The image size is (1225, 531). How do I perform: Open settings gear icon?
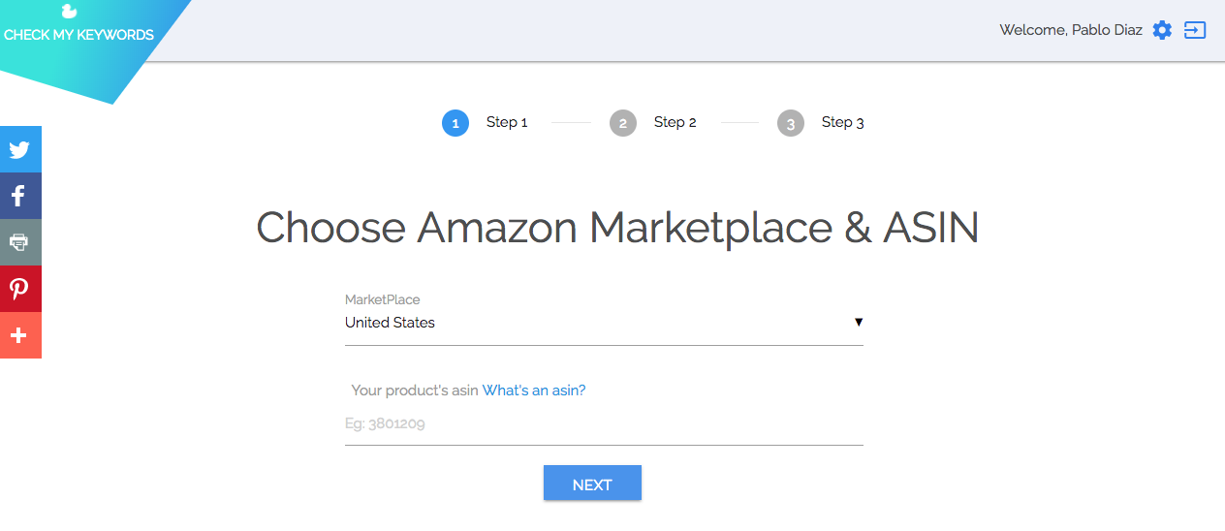[1162, 30]
